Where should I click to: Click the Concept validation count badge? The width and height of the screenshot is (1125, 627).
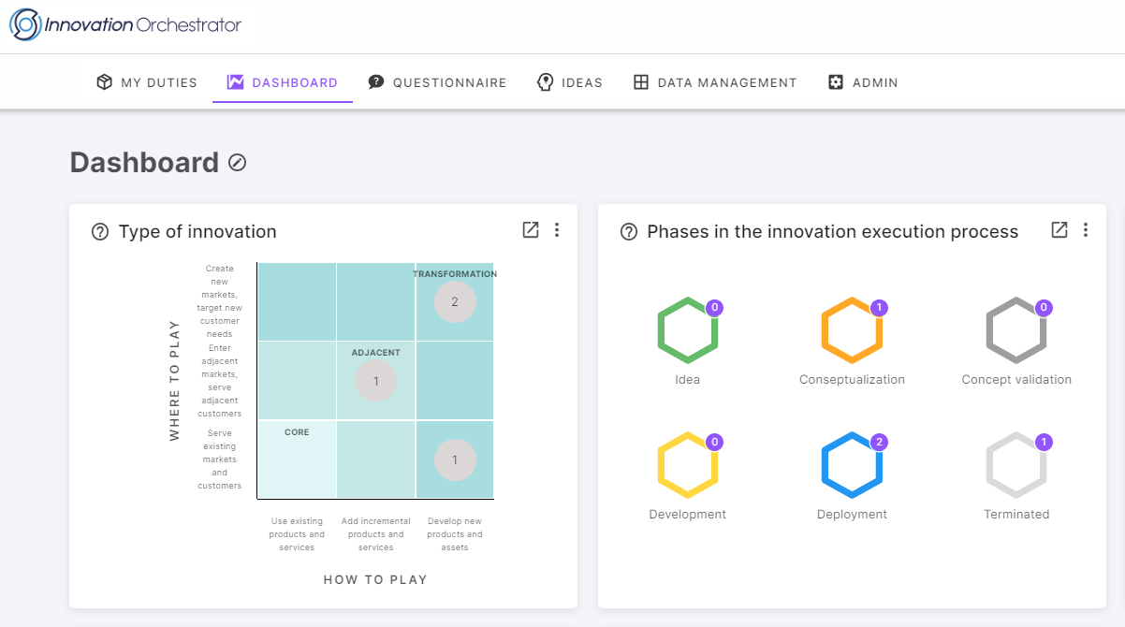tap(1045, 307)
